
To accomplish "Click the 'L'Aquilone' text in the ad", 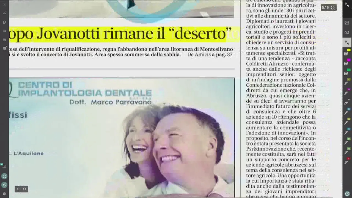I will click(29, 153).
